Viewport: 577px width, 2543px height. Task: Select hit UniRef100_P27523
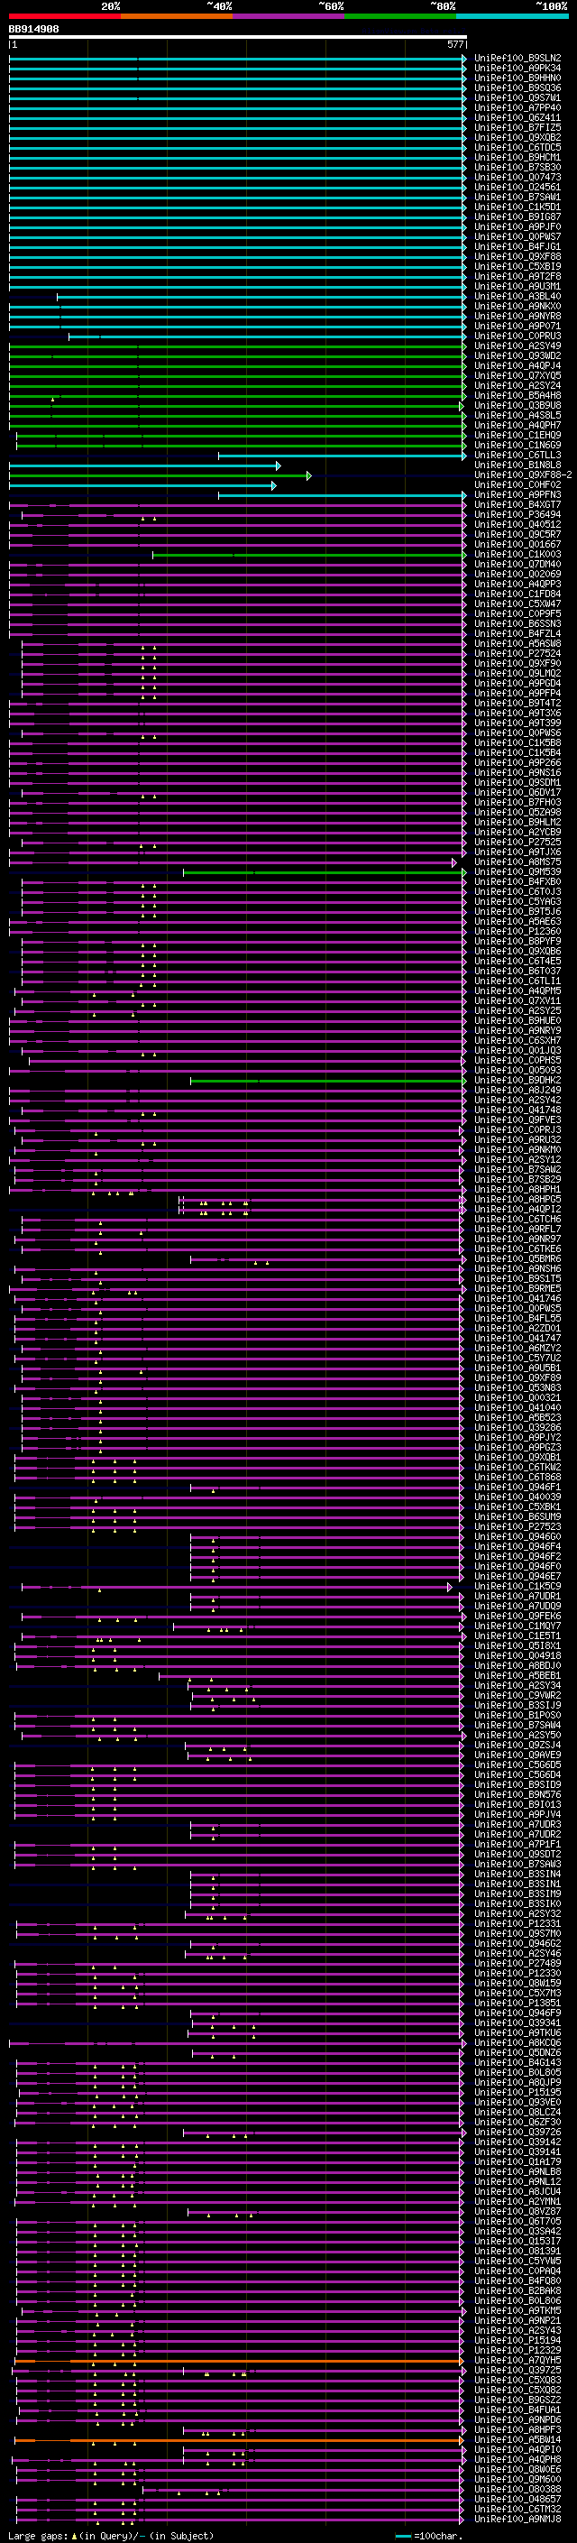517,1526
